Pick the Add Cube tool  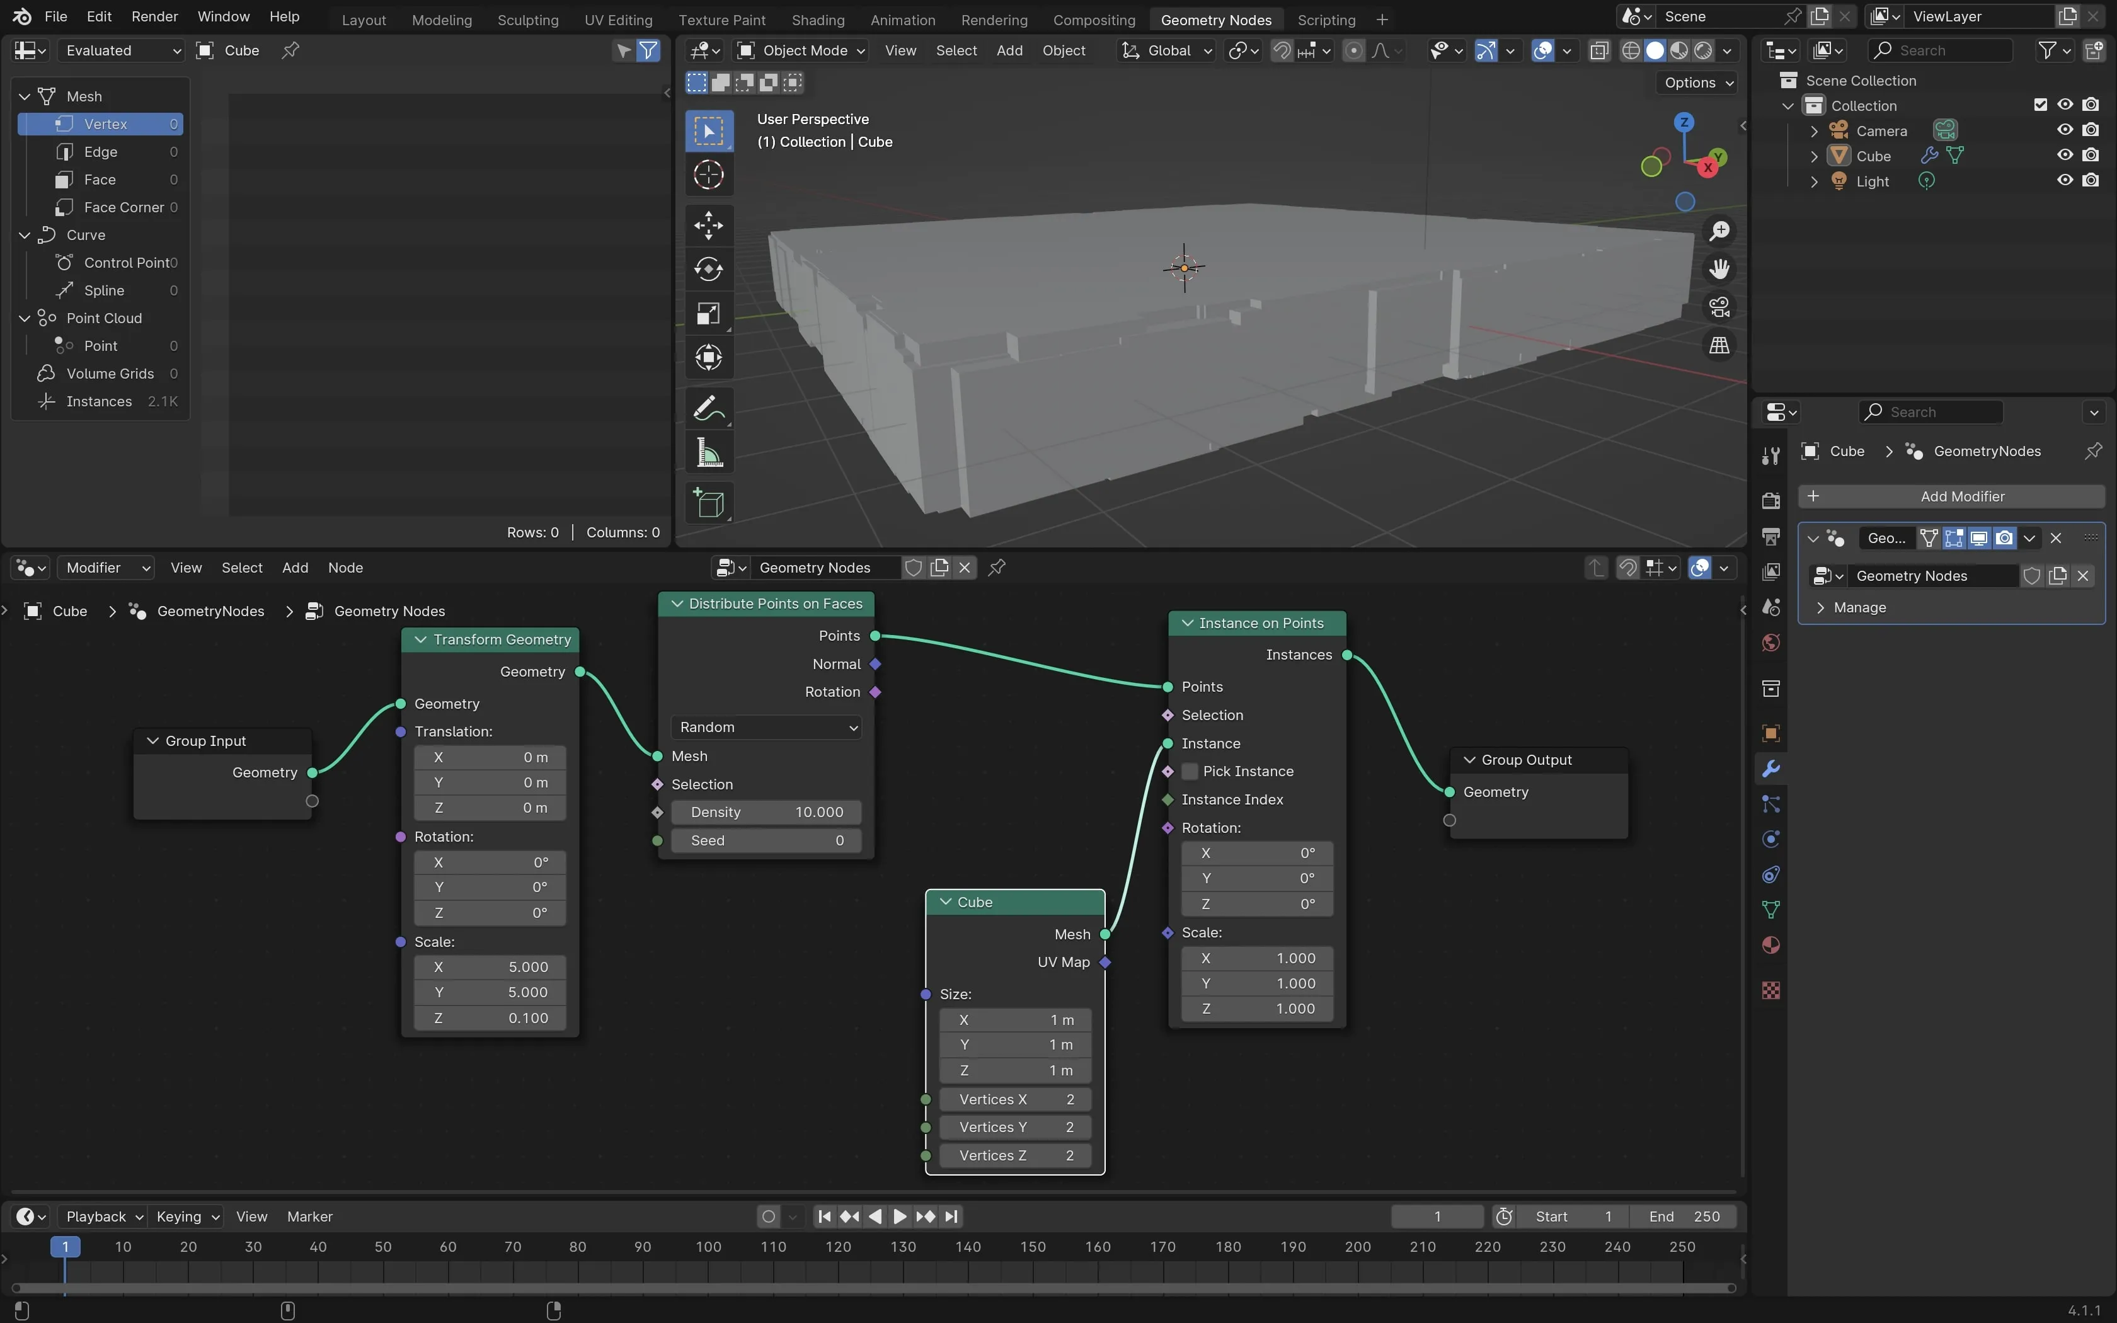point(708,503)
